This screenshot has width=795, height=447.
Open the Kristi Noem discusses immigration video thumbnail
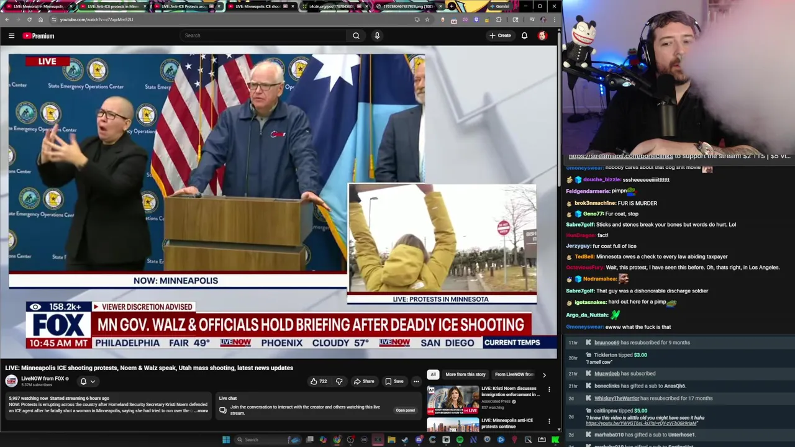click(x=453, y=400)
